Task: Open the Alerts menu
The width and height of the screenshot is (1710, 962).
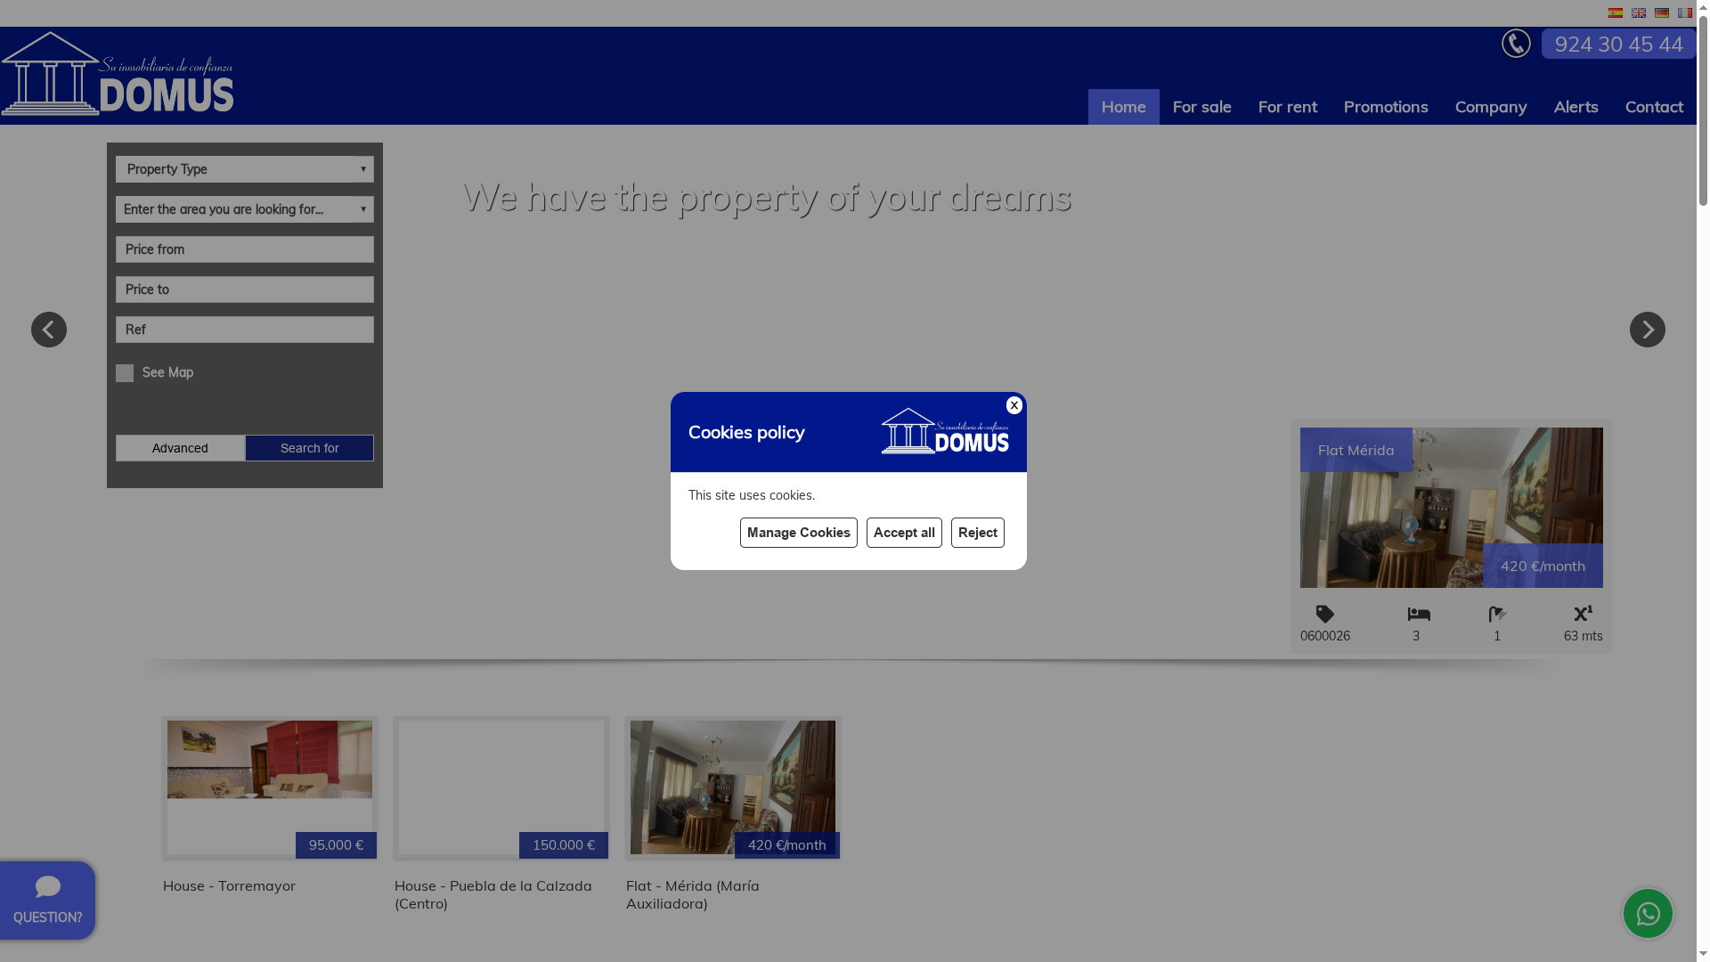Action: click(1576, 107)
